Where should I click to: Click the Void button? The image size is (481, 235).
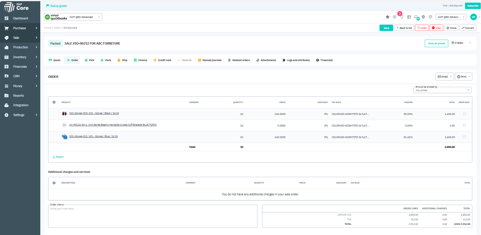point(436,28)
